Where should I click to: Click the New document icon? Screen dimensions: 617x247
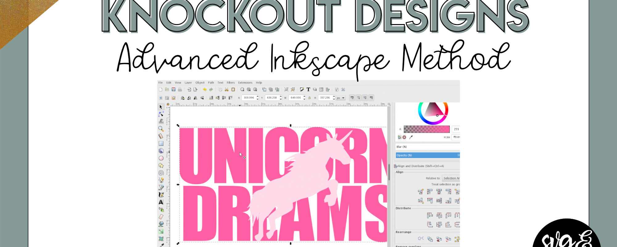click(x=160, y=90)
